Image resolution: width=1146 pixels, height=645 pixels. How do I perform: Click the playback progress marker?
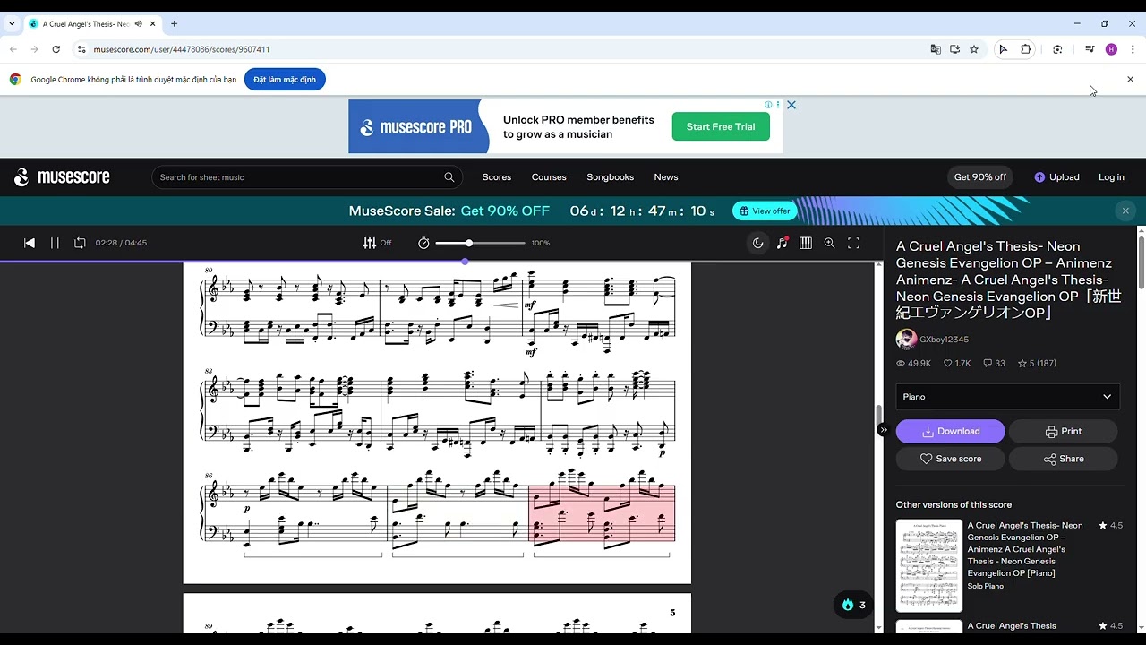465,262
